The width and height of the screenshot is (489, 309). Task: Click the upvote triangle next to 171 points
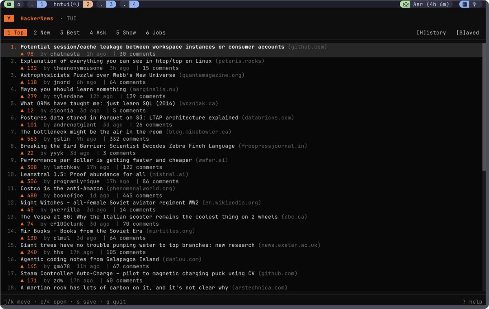[22, 281]
